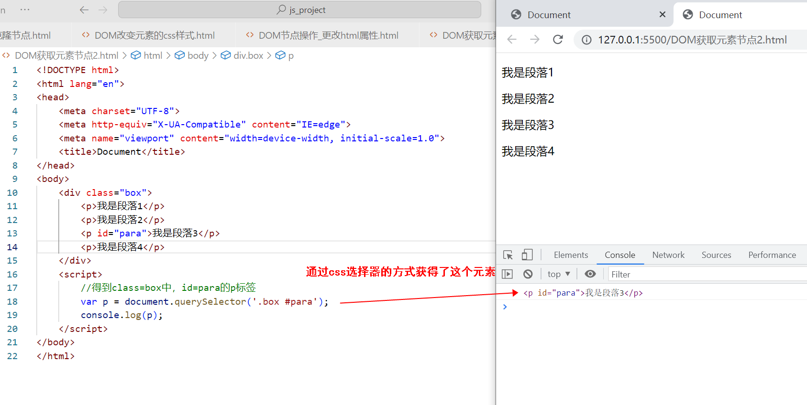Viewport: 807px width, 405px height.
Task: Click the js_project command center search box
Action: click(299, 10)
